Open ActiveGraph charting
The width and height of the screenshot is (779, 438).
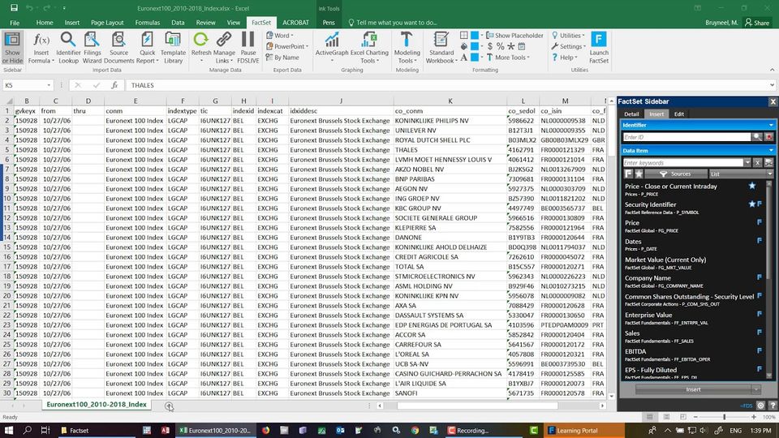coord(332,48)
